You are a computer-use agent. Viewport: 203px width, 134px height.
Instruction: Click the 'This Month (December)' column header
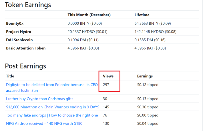click(89, 15)
